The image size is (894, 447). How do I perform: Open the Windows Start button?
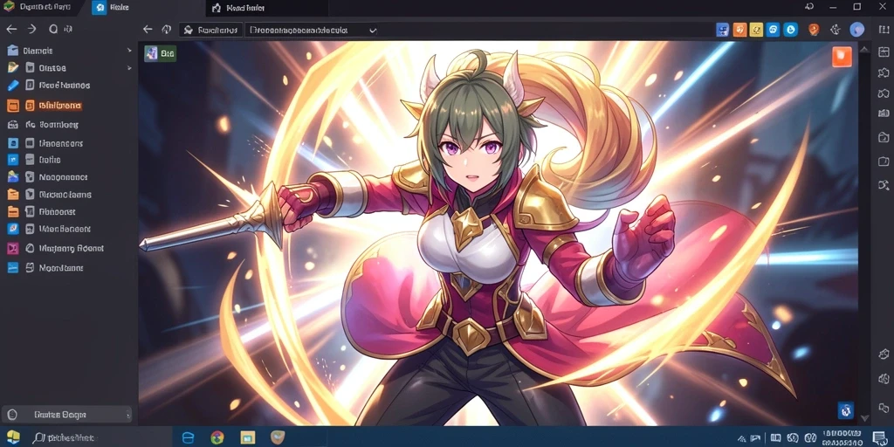(12, 437)
